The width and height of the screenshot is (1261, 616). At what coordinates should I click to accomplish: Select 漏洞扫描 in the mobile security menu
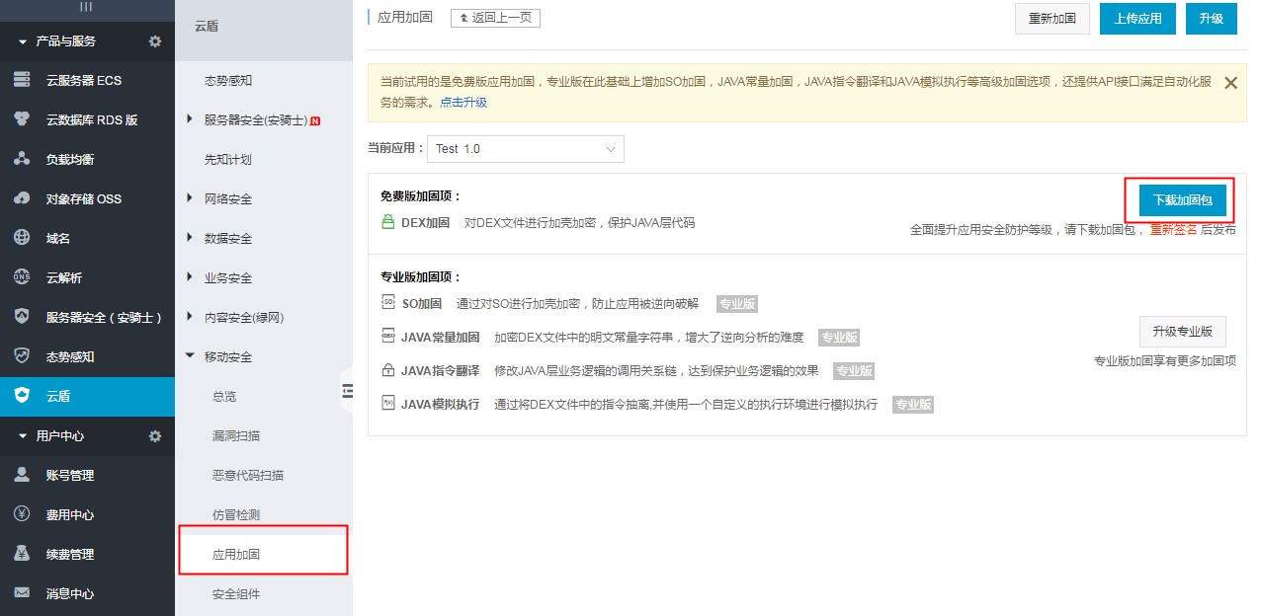pos(236,435)
